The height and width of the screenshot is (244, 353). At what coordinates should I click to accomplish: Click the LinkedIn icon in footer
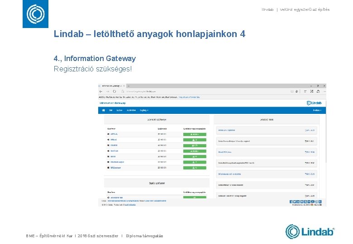coord(298,202)
